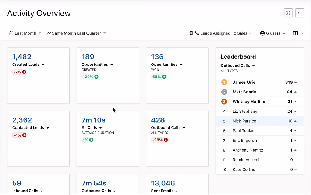Click the green up trend arrow for Matt Bonde

click(x=296, y=92)
